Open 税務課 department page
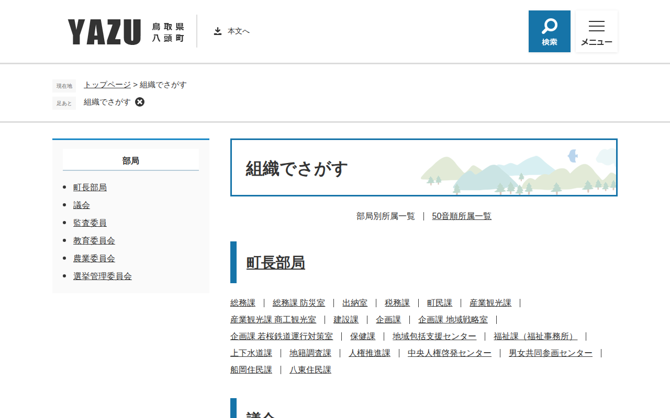This screenshot has width=670, height=418. [x=397, y=303]
